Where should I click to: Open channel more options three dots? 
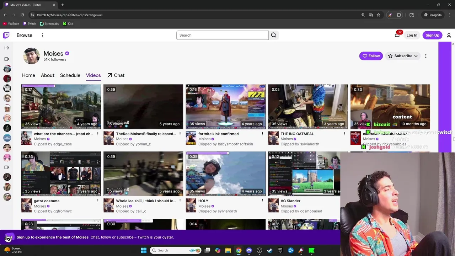pos(425,56)
